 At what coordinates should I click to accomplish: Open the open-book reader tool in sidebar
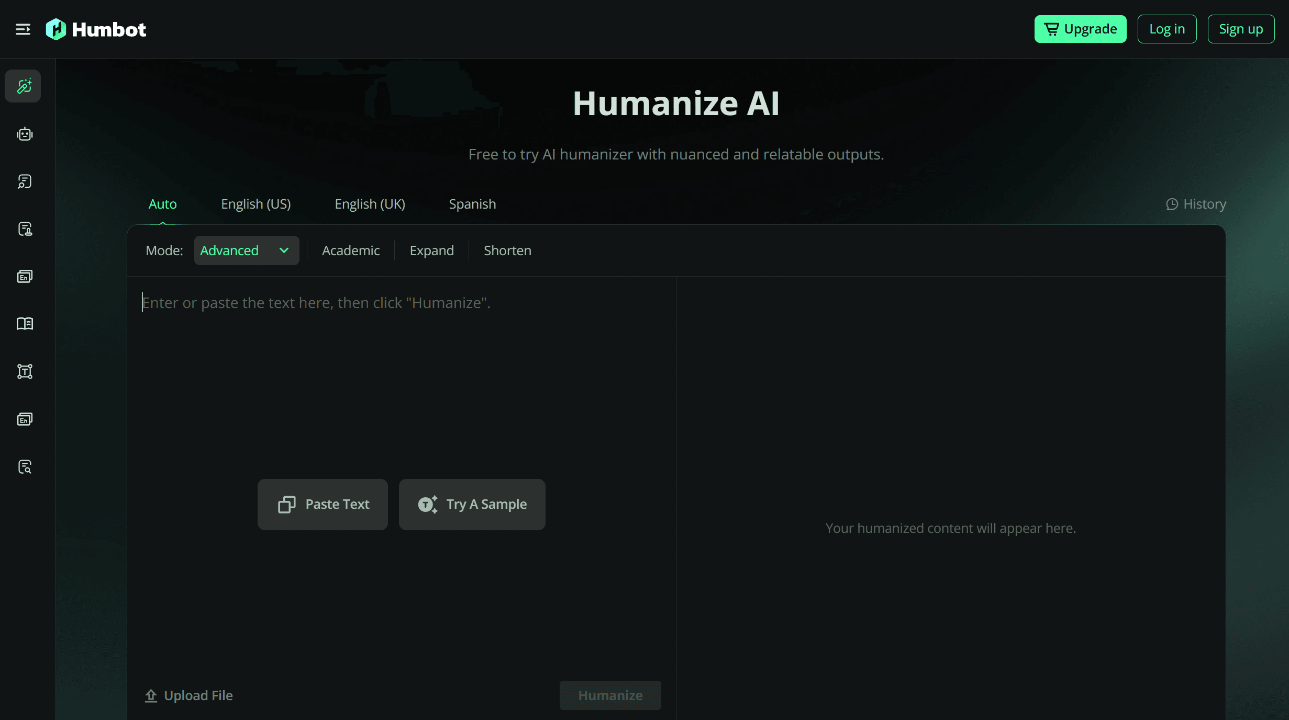24,324
